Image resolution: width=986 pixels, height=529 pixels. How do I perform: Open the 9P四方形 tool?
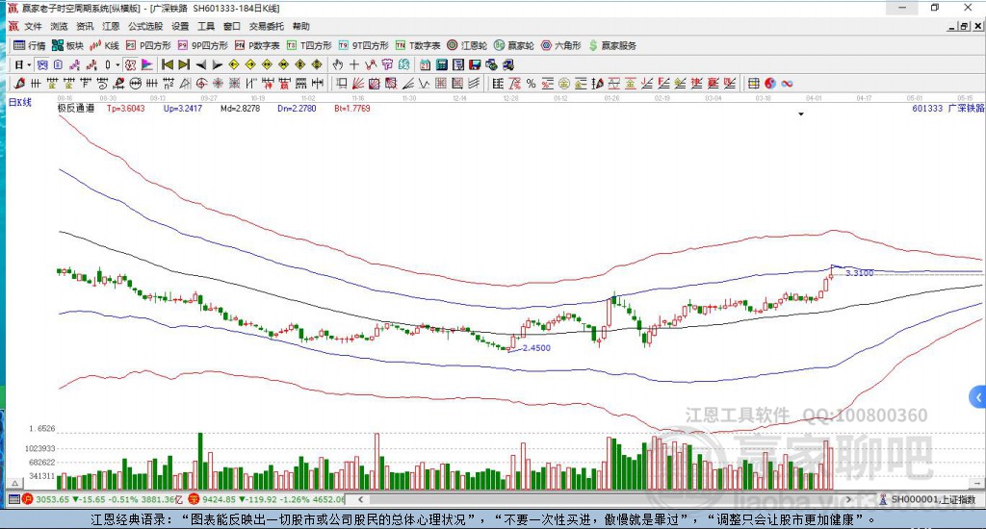pos(202,45)
